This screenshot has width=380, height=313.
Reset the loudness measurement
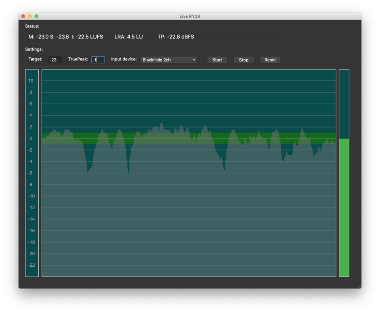coord(270,60)
